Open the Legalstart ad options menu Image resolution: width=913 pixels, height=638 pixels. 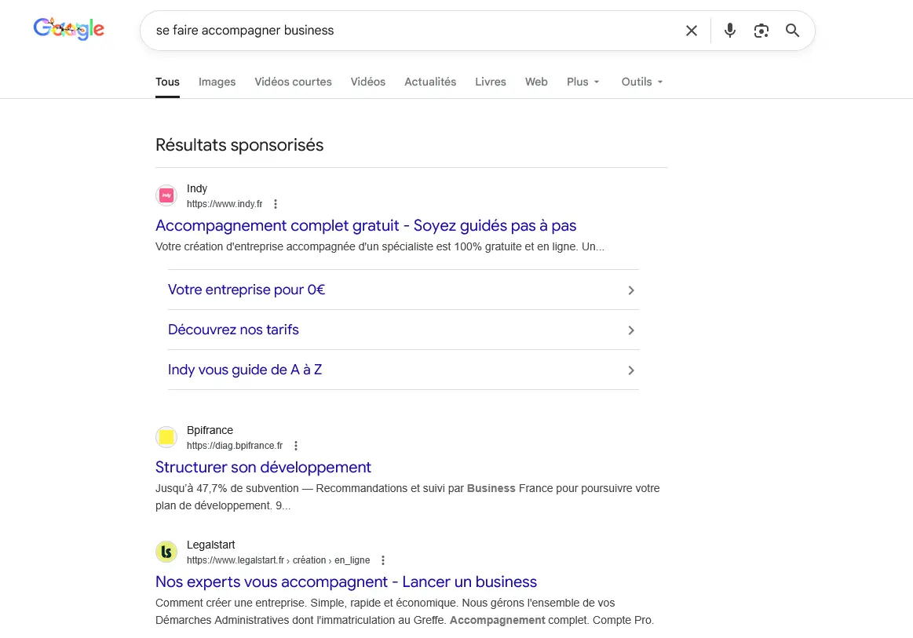383,560
